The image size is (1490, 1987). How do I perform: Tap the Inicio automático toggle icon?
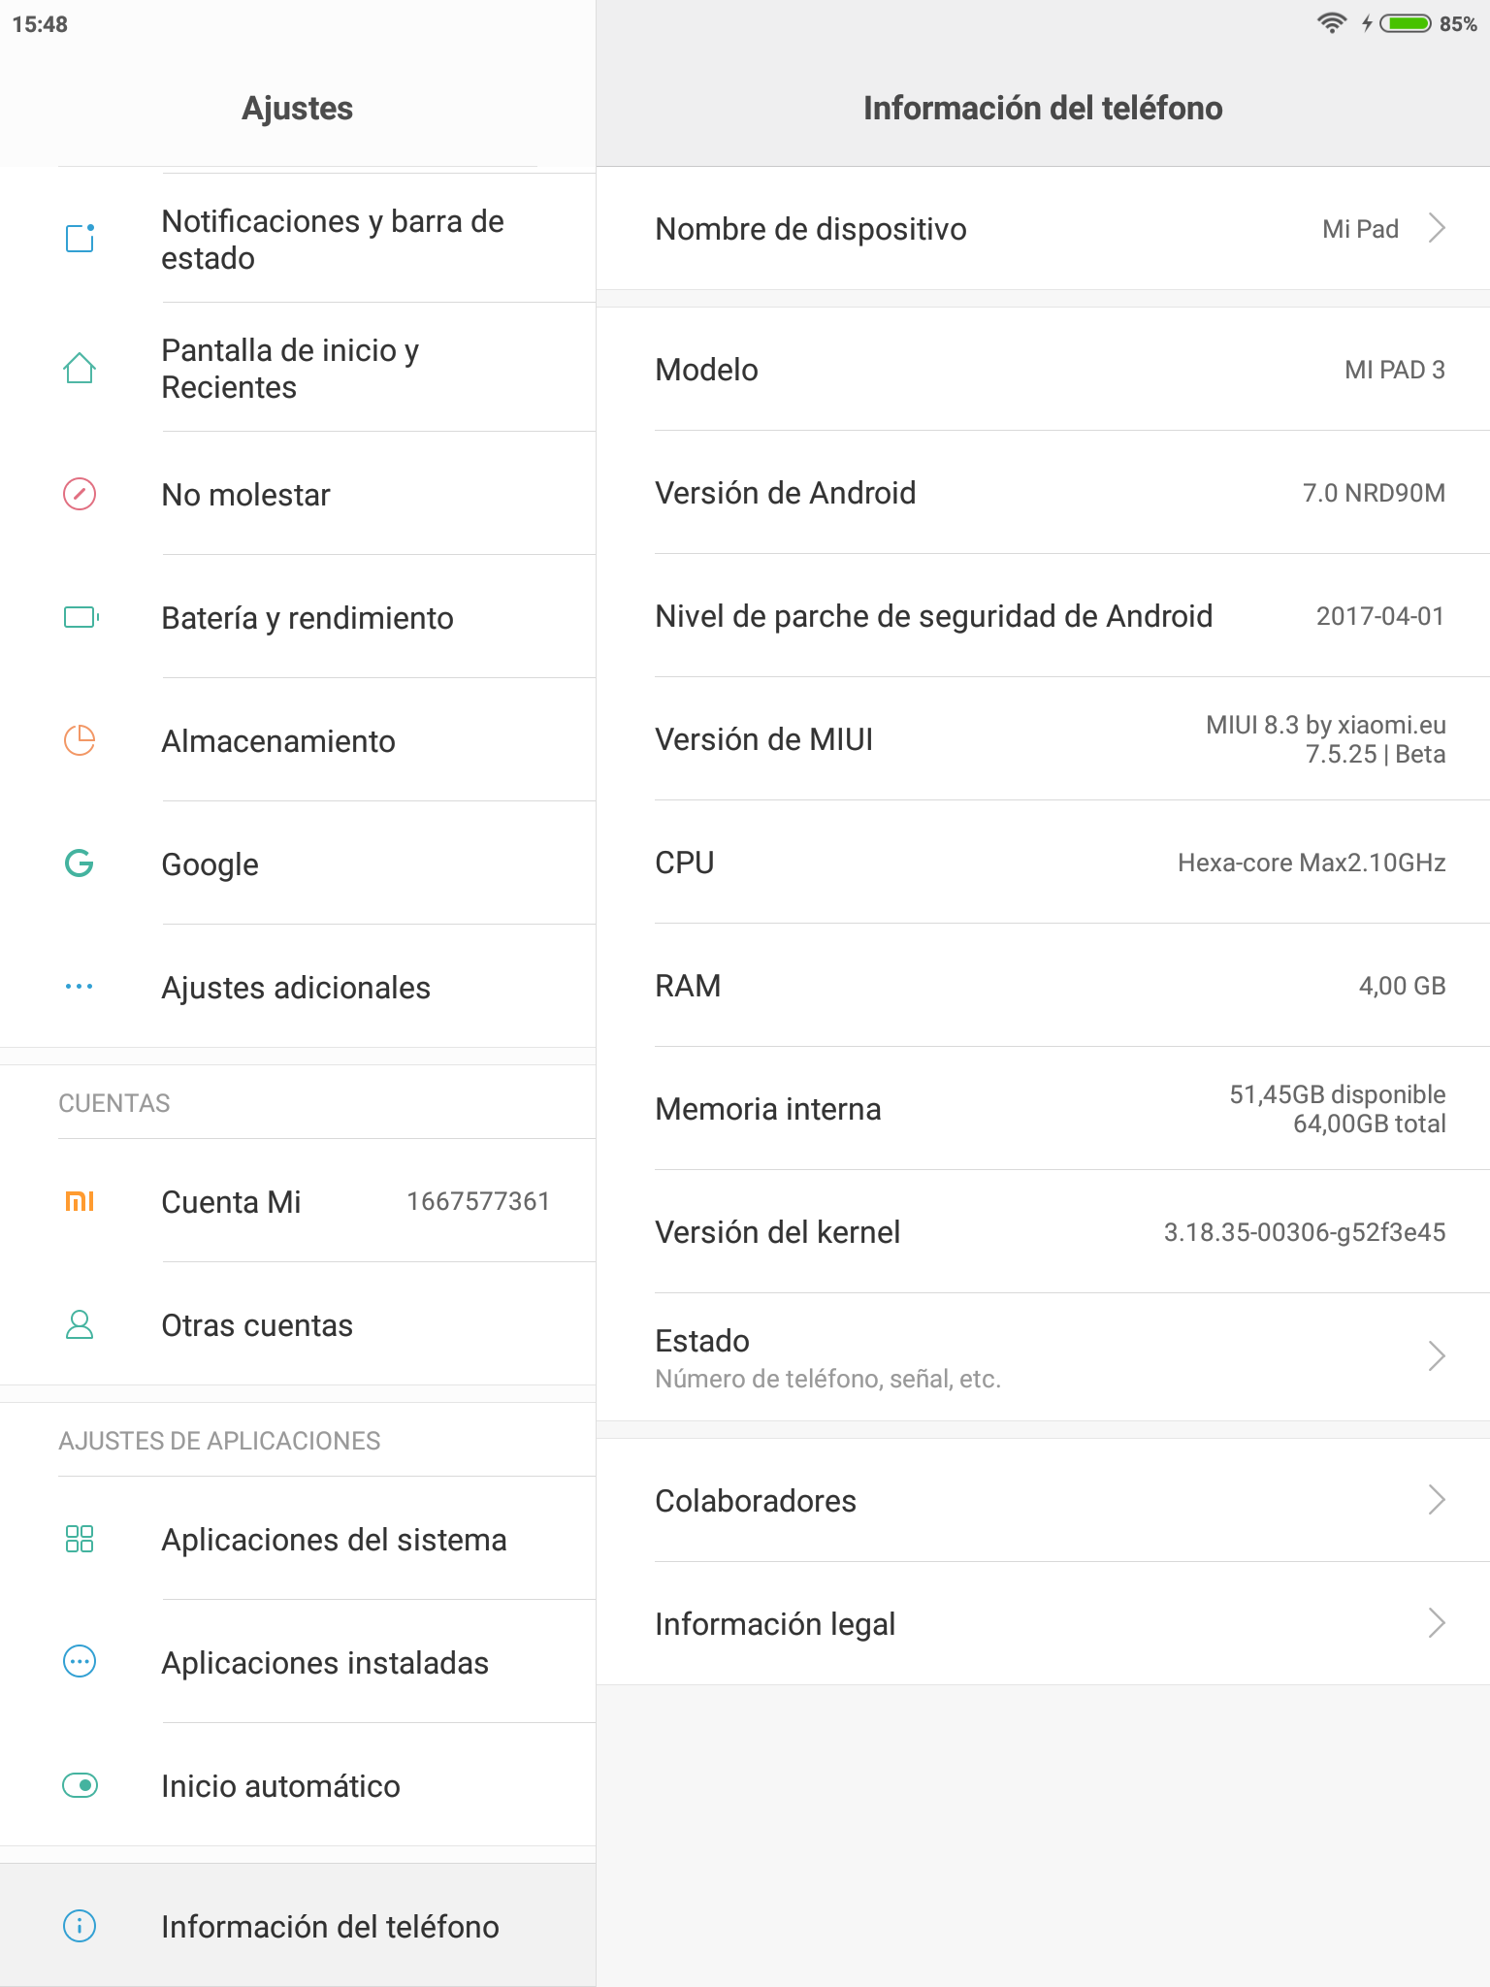tap(80, 1785)
